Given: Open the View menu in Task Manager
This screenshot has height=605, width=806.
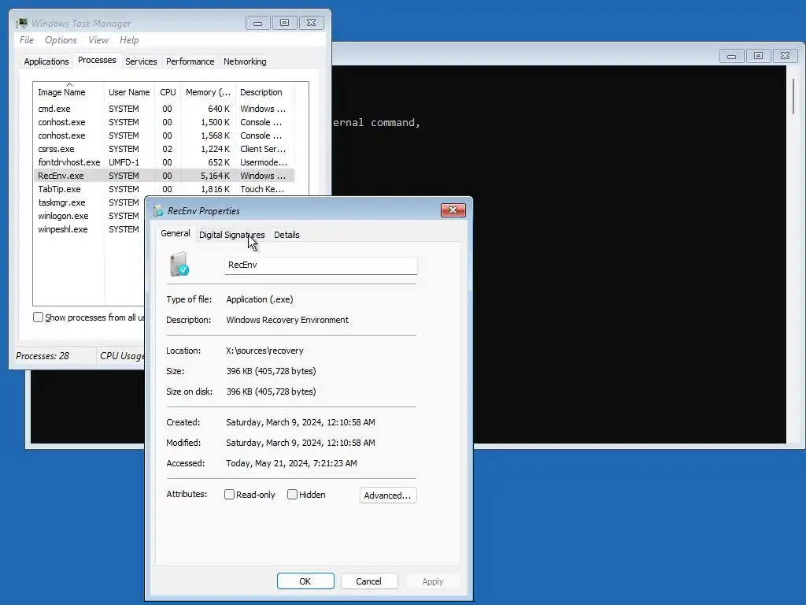Looking at the screenshot, I should 98,40.
